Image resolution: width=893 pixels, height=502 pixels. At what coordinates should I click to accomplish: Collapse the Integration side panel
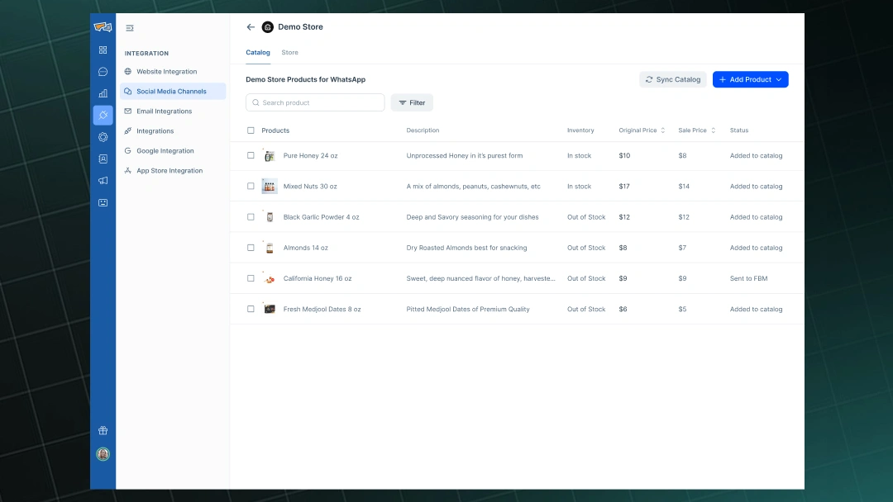[130, 28]
